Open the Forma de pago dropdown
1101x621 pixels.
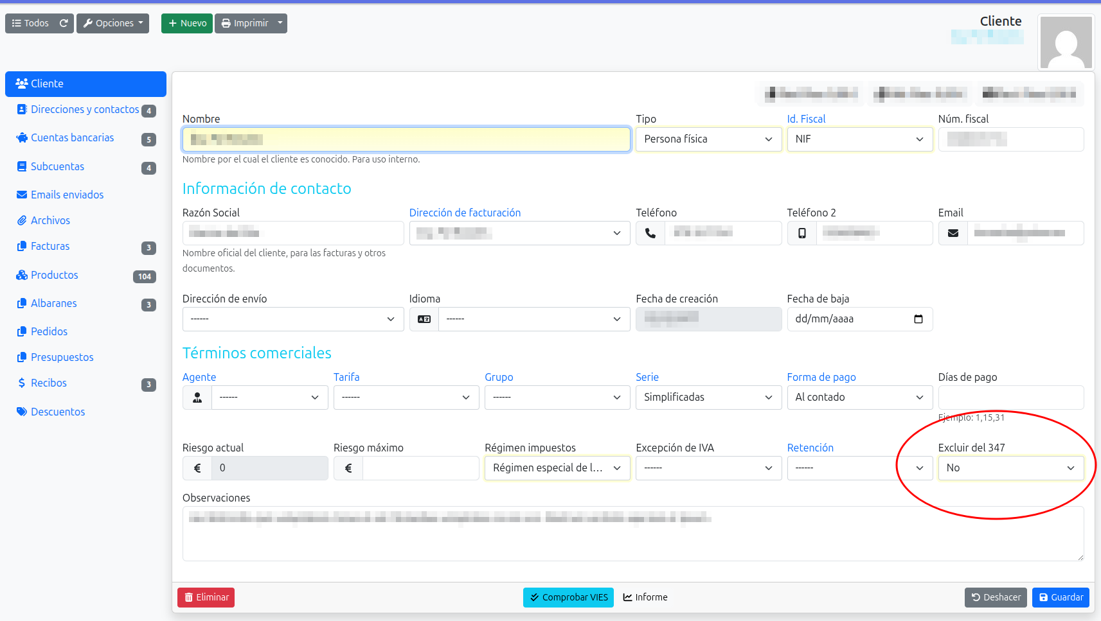859,398
